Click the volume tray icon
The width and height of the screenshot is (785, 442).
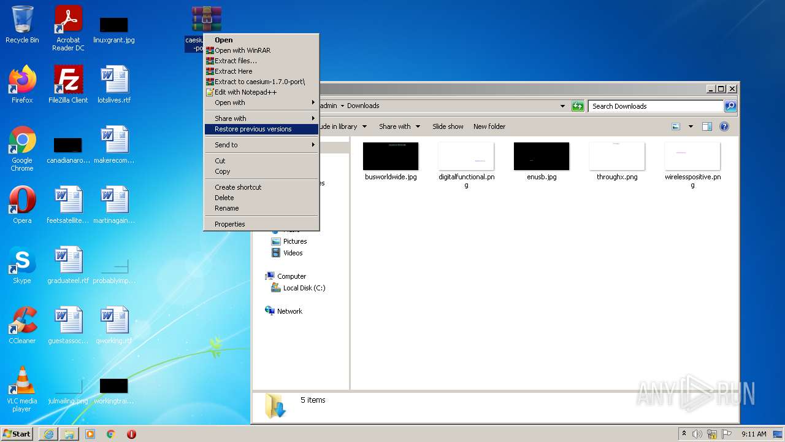[697, 434]
